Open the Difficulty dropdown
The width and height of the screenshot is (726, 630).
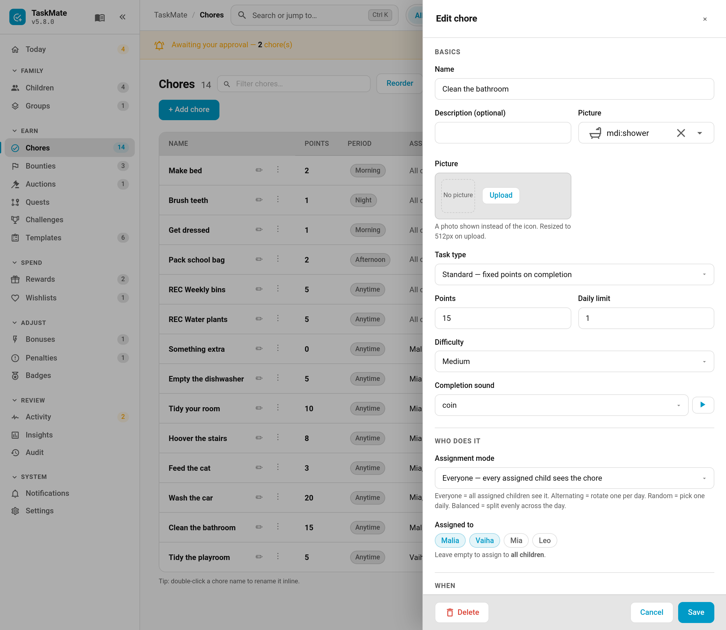click(574, 361)
